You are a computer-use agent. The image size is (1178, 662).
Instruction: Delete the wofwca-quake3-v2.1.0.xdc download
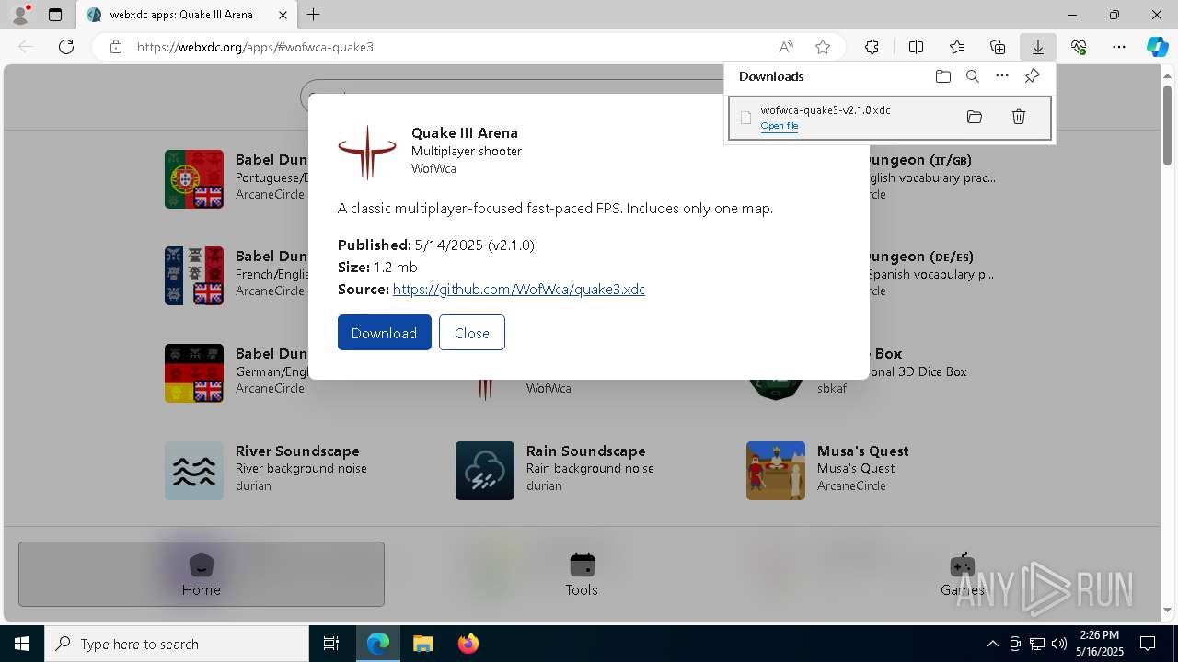(x=1019, y=117)
